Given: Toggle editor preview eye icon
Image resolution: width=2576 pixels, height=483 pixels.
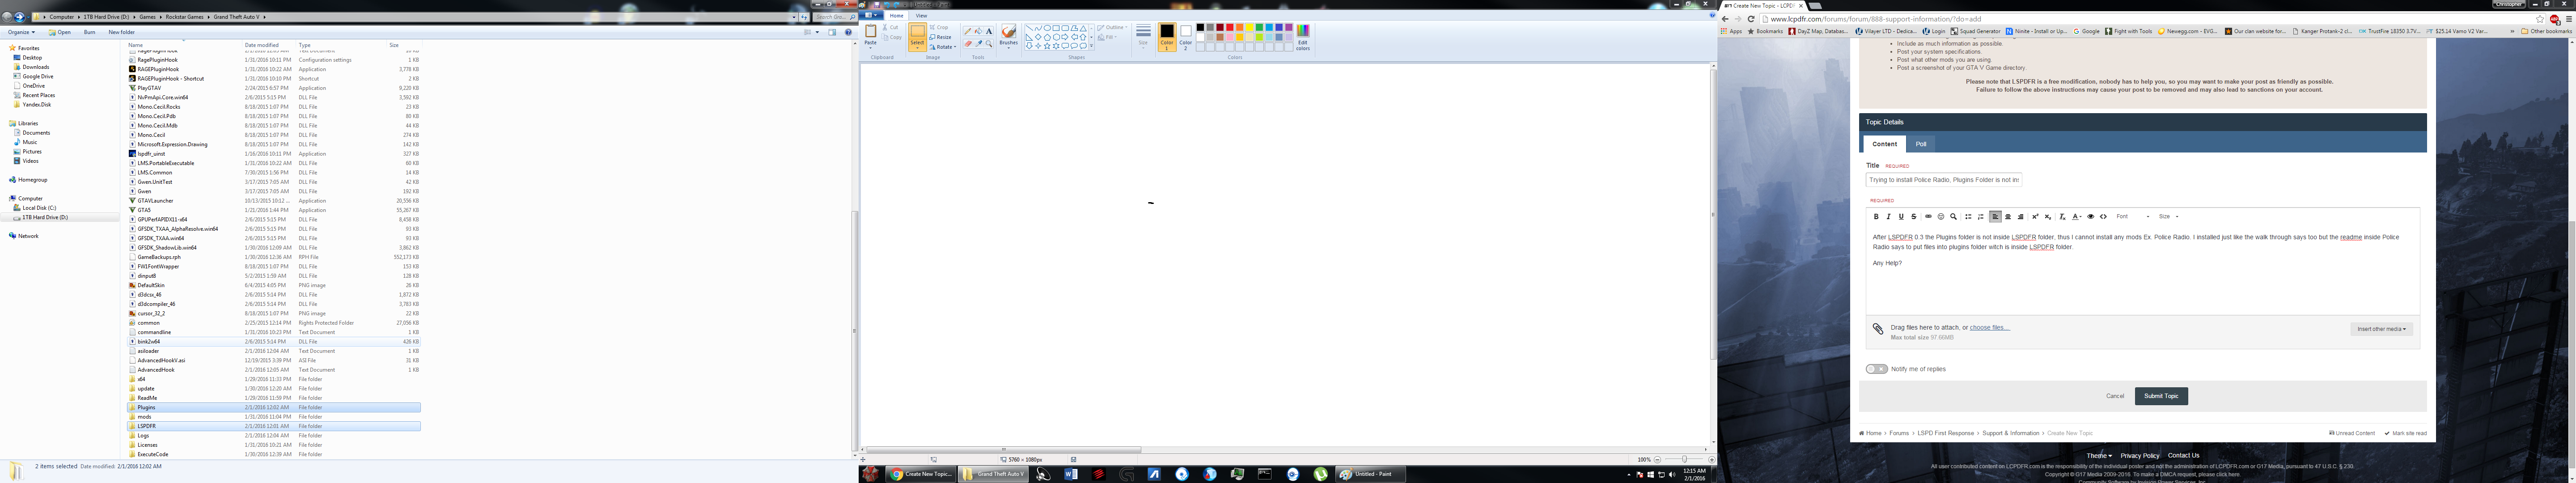Looking at the screenshot, I should [2091, 217].
